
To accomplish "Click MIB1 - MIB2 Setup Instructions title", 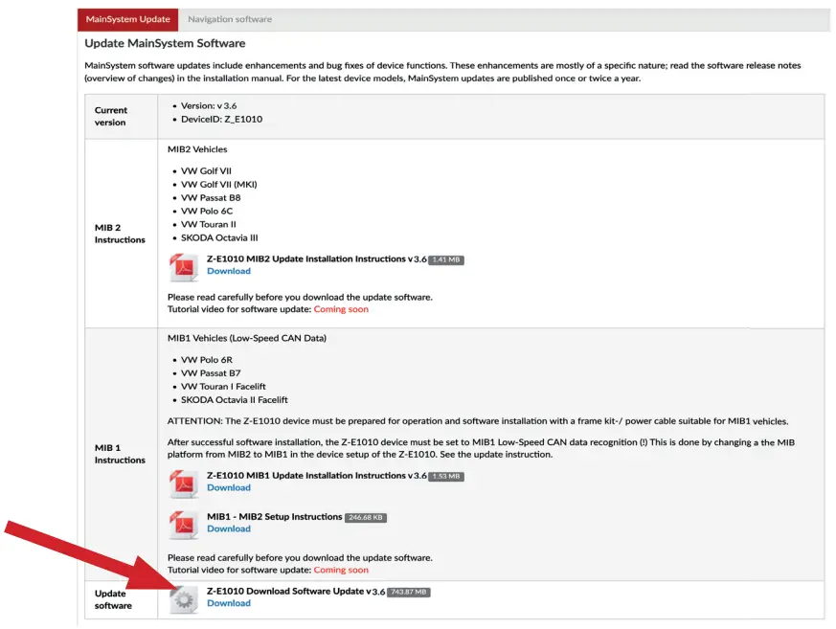I will [x=275, y=517].
